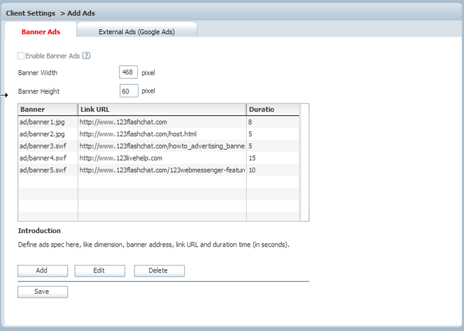Click the Duration column header
This screenshot has width=464, height=331.
tap(272, 110)
